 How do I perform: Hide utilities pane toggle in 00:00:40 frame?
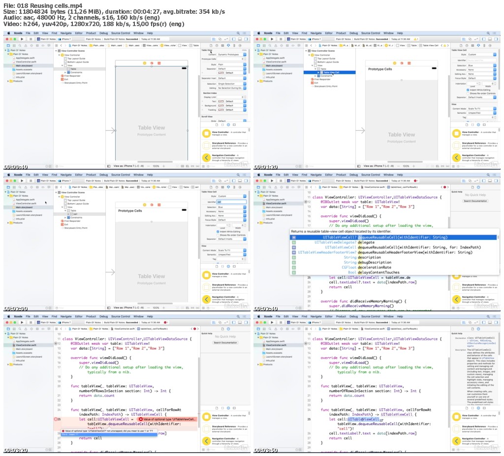coord(246,39)
